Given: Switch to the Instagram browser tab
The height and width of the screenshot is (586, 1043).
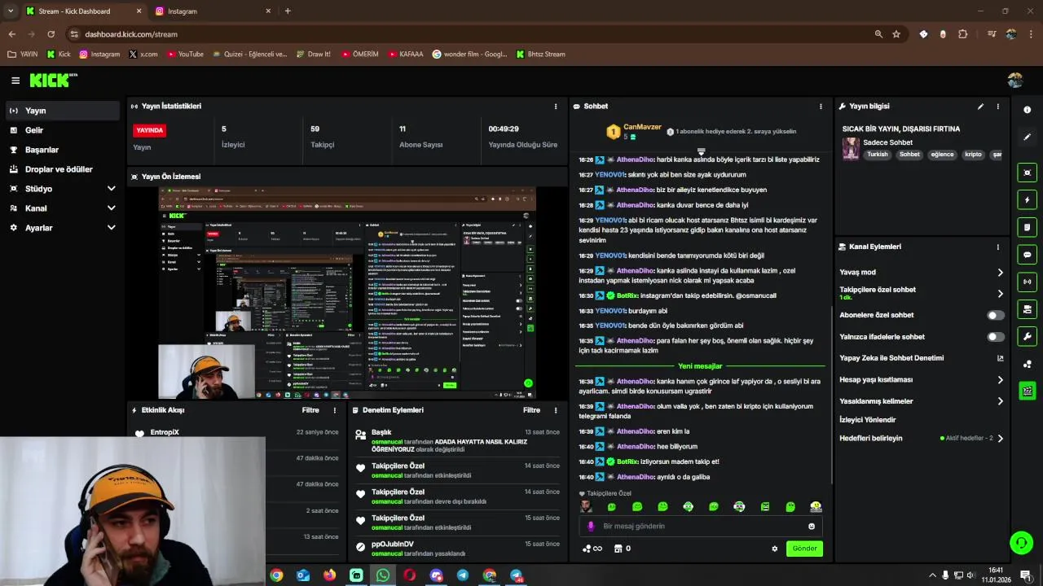Looking at the screenshot, I should point(213,11).
